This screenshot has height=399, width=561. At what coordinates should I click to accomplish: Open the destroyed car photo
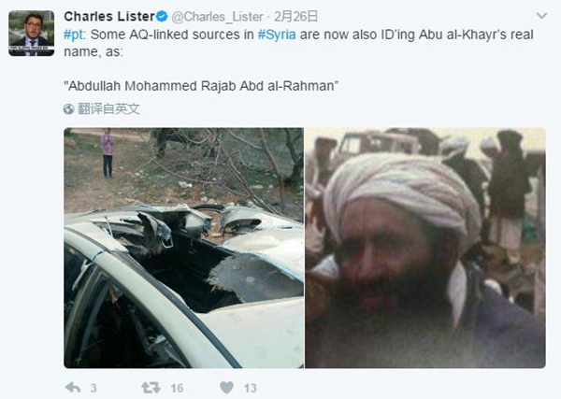184,248
